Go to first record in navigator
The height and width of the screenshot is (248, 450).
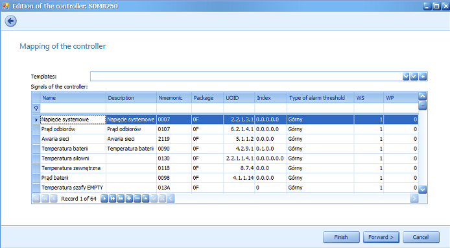36,199
